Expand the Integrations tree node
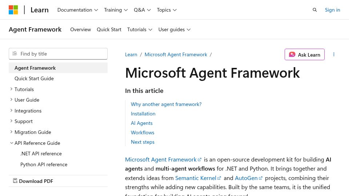This screenshot has width=349, height=196. [x=11, y=110]
